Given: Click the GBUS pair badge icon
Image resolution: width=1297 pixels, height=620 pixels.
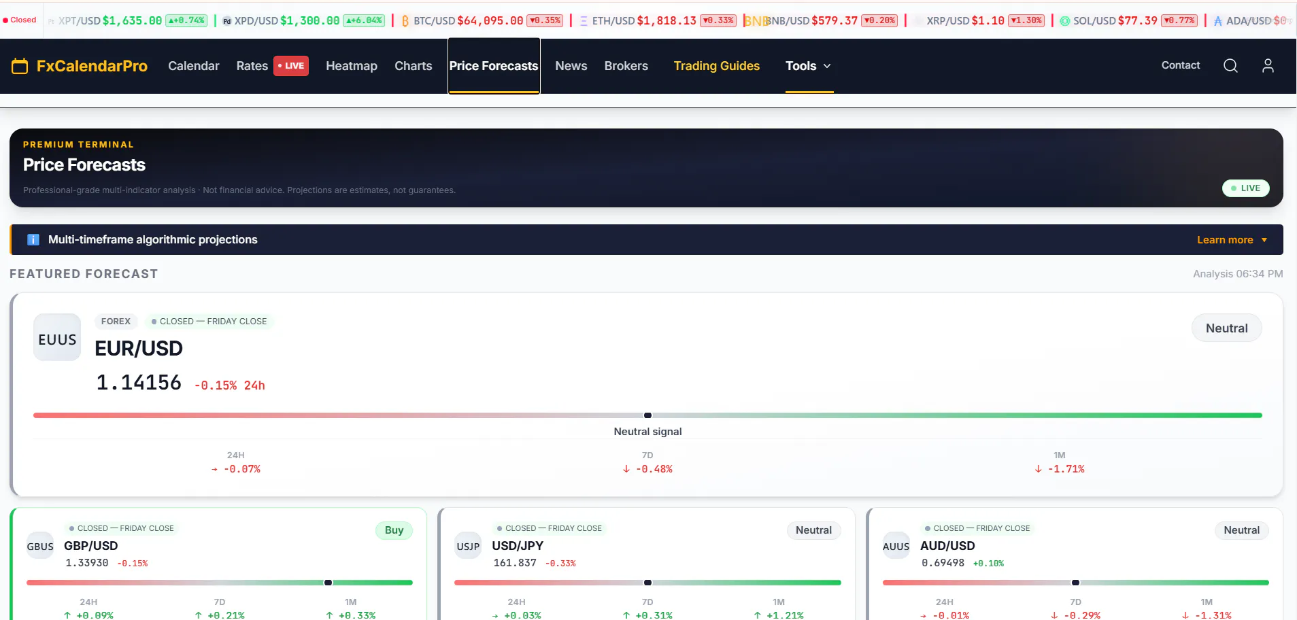Looking at the screenshot, I should click(x=40, y=546).
